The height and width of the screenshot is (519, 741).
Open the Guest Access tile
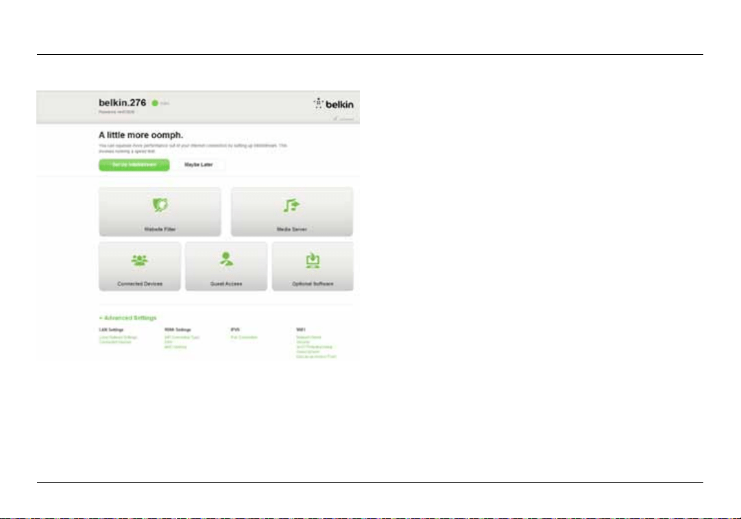[226, 267]
